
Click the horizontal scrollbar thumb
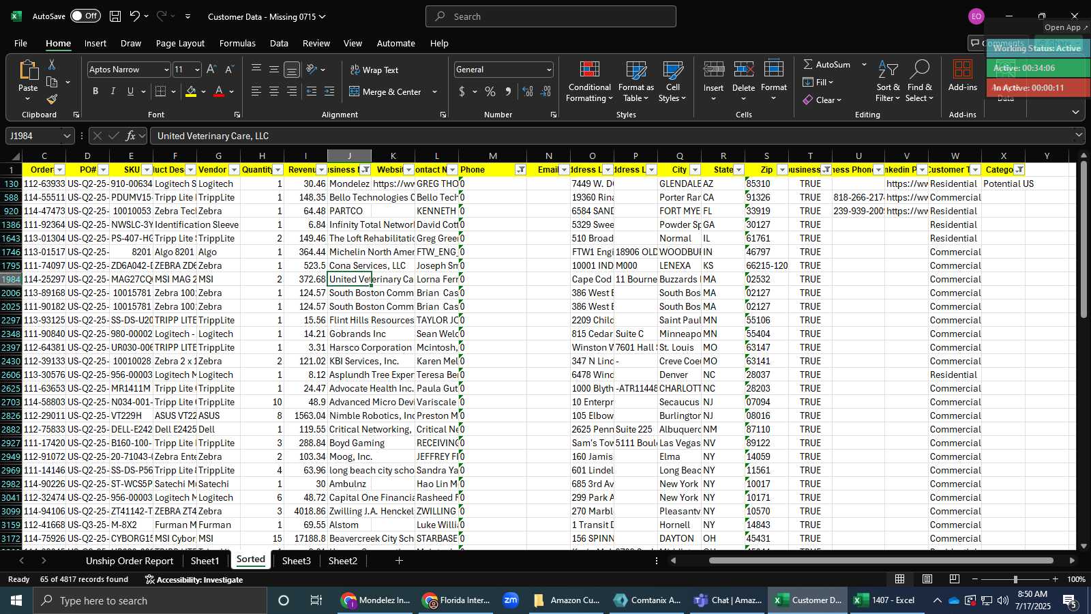point(881,561)
